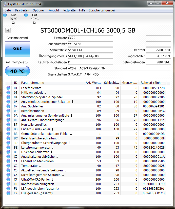
Task: Click status orb of Laden/Entladen-Zyklen row
Action: (x=8, y=161)
